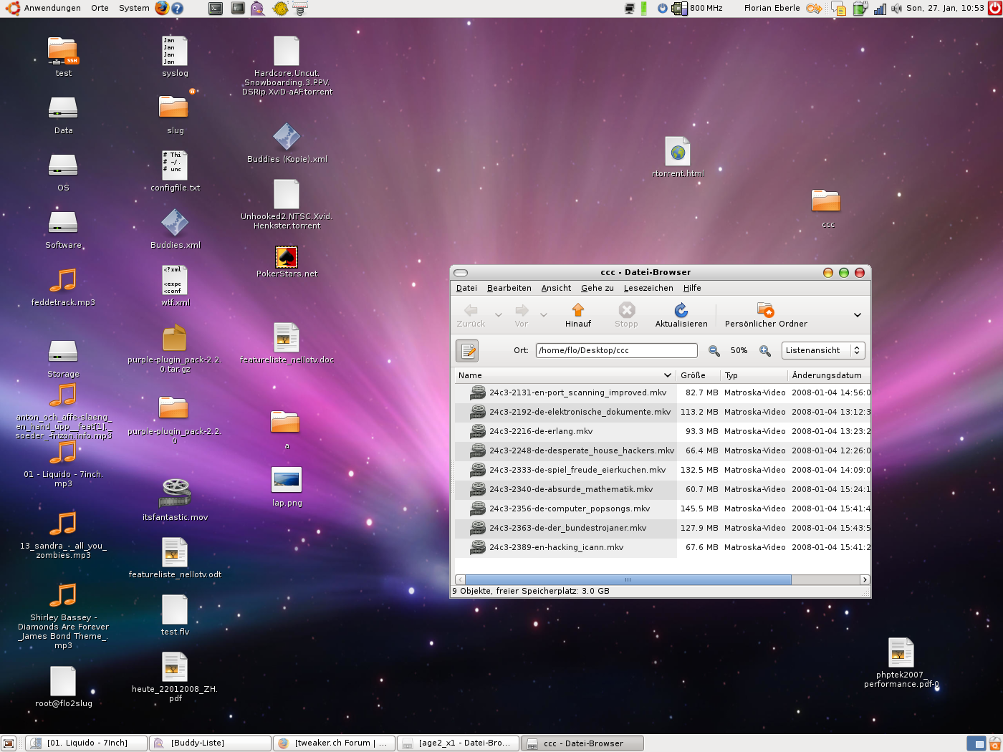Click the zoom in magnifier icon

click(765, 350)
